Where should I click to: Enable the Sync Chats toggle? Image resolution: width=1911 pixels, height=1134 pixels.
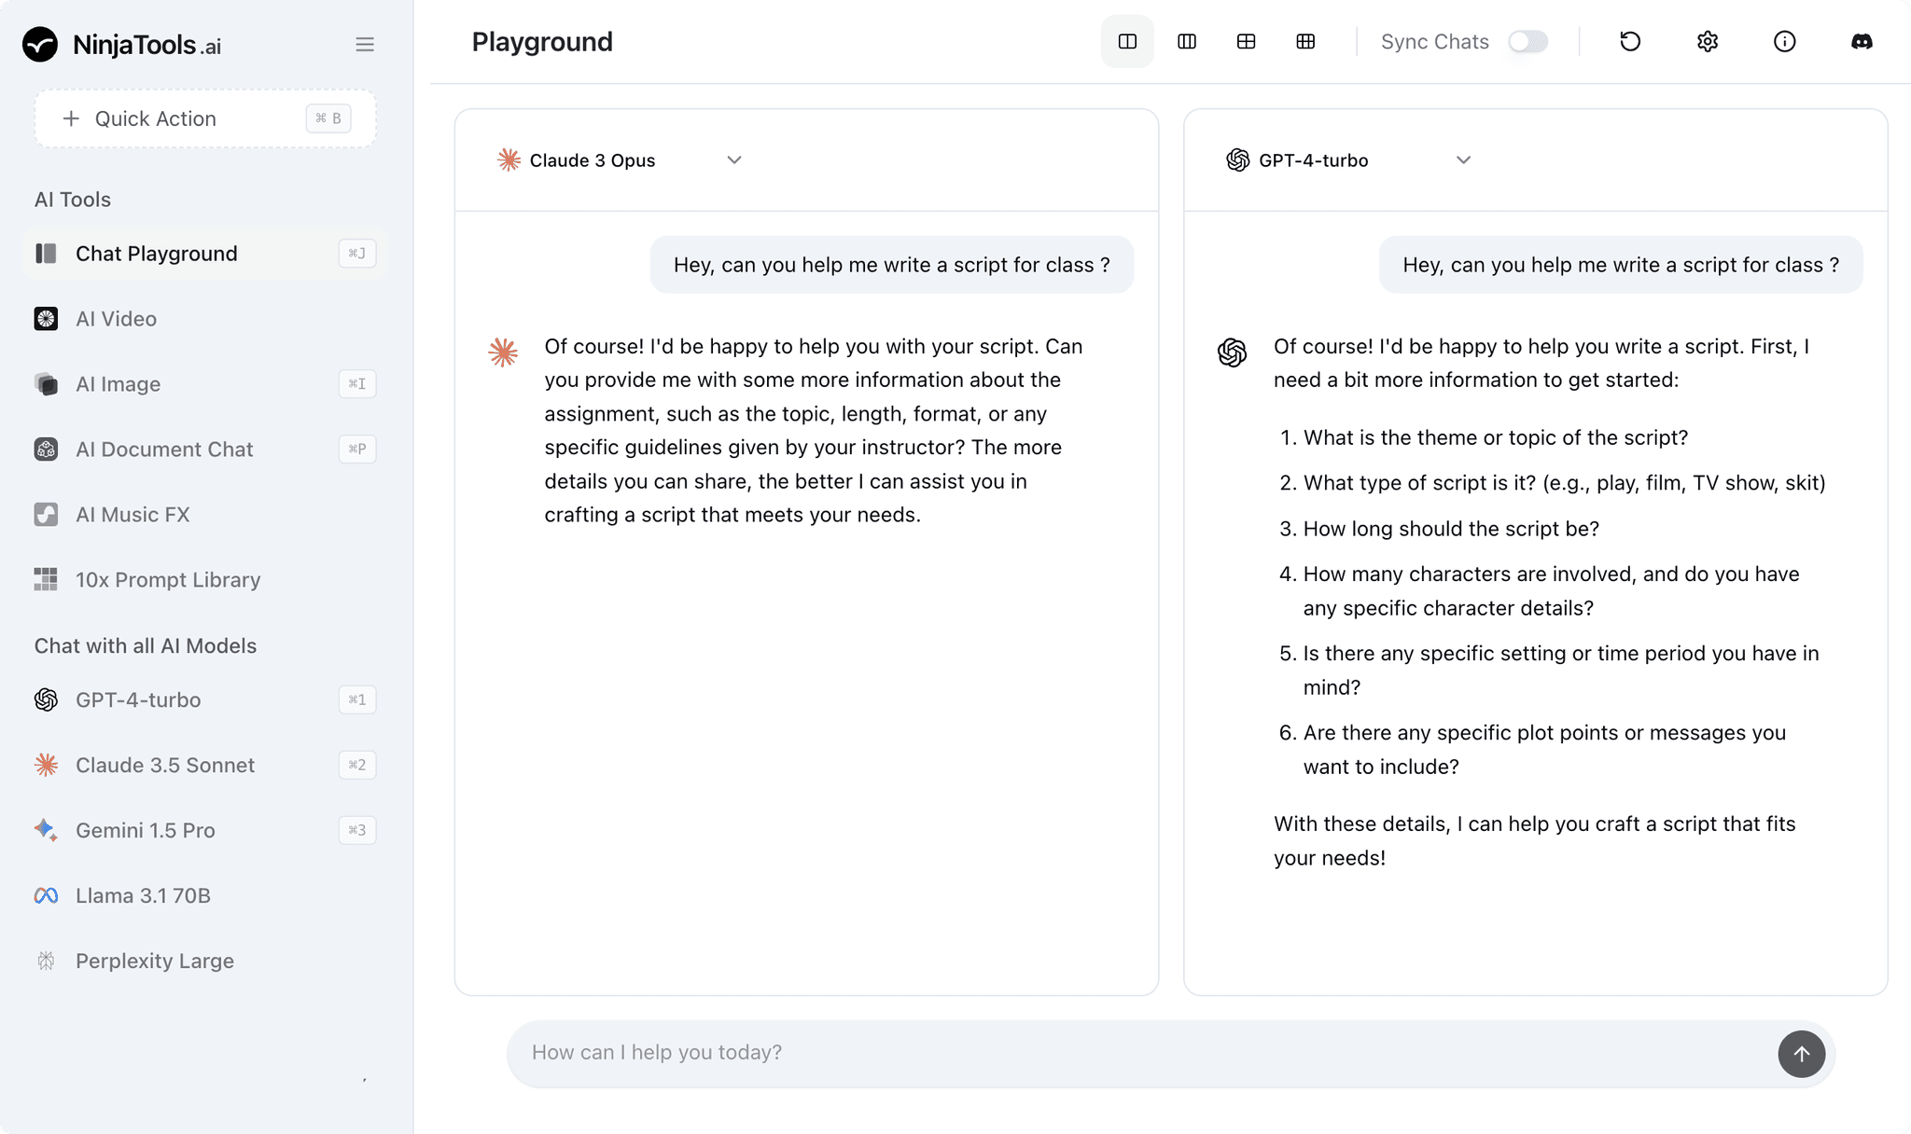pyautogui.click(x=1527, y=41)
